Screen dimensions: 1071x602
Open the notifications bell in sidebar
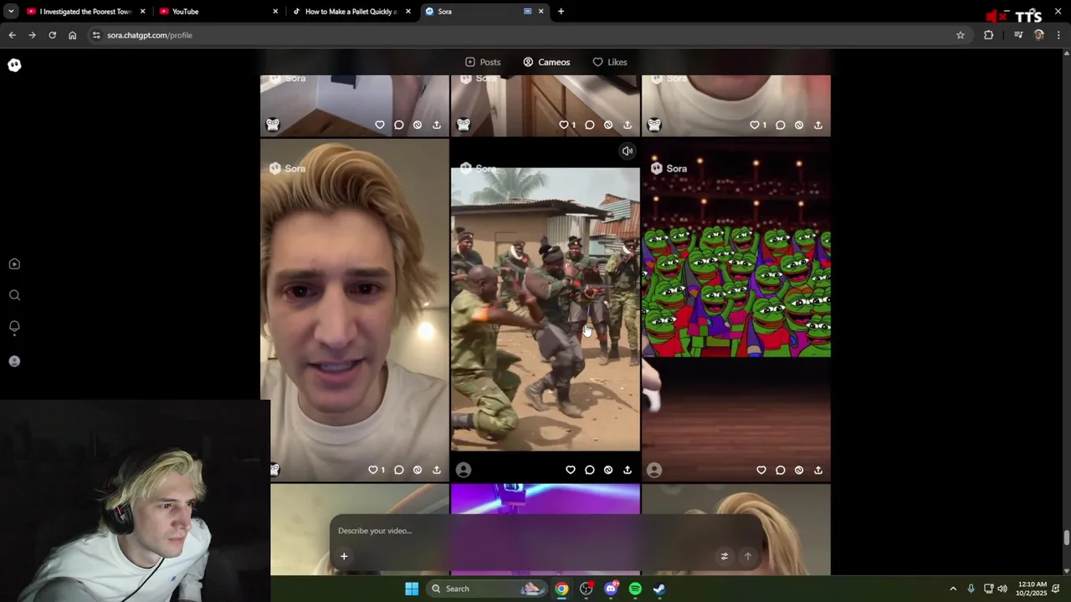point(14,327)
